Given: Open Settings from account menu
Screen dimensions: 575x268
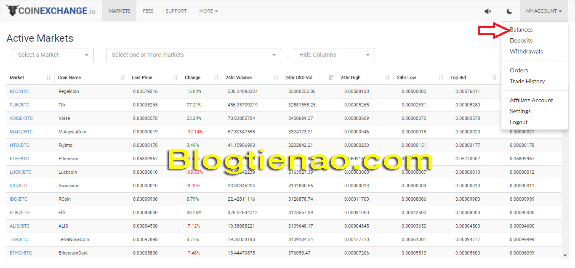Looking at the screenshot, I should 520,111.
